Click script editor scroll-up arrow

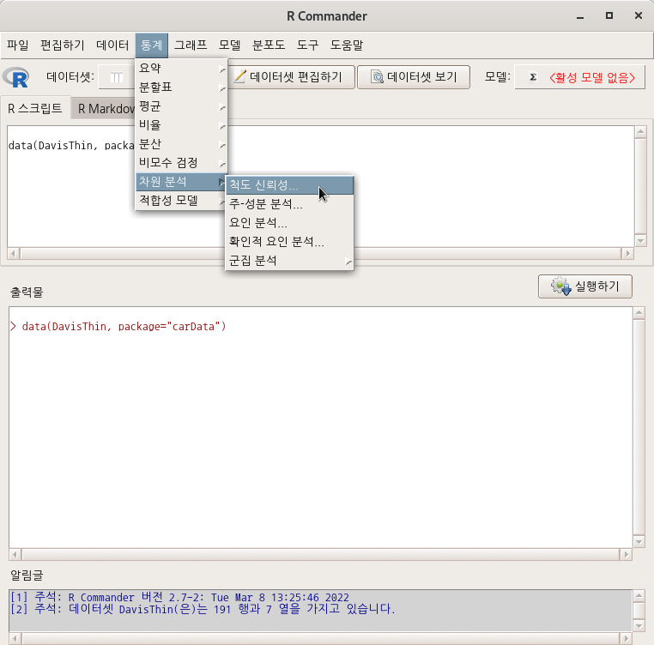[x=640, y=132]
